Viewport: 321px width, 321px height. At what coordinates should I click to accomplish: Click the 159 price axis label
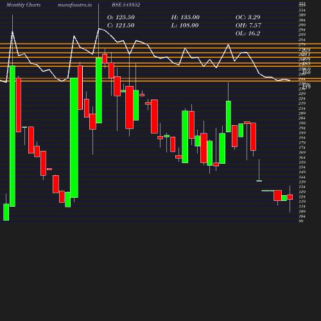click(x=302, y=162)
